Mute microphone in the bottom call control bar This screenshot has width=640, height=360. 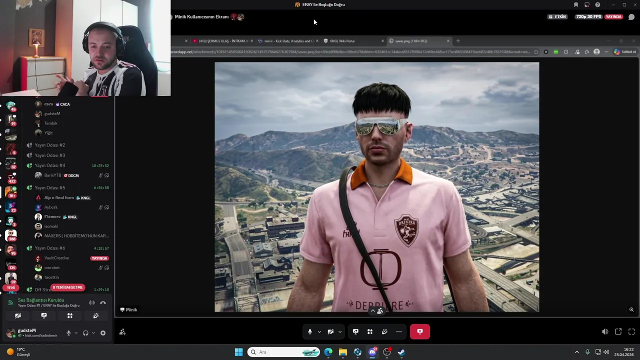tap(310, 331)
